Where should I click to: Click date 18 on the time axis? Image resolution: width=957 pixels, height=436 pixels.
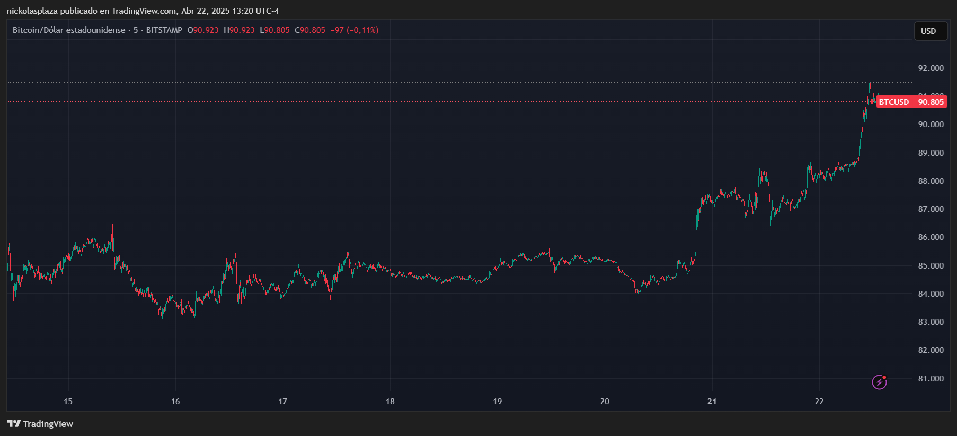(x=390, y=401)
